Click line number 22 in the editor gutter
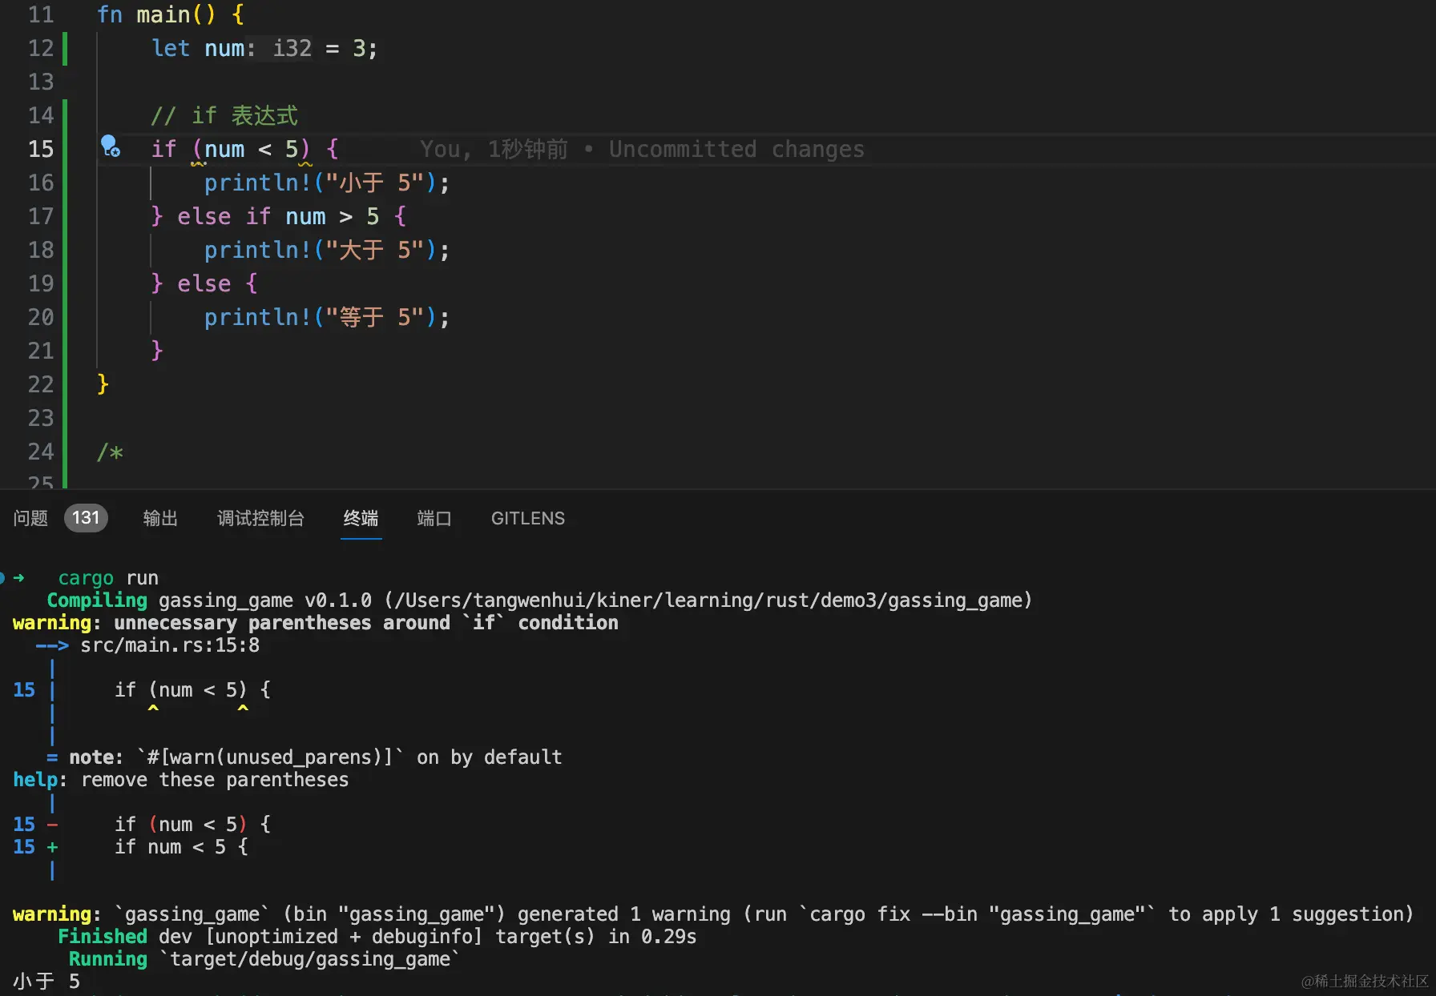 [x=41, y=384]
